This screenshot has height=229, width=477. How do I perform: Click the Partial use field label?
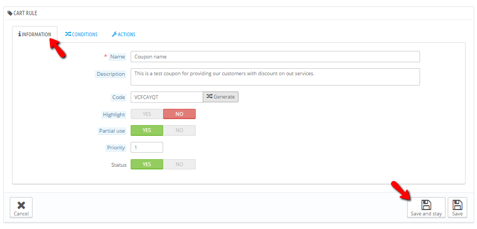click(112, 131)
